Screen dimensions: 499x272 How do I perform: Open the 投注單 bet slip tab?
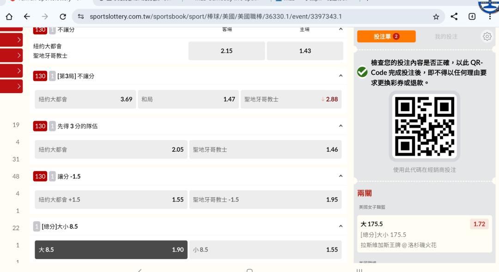point(386,36)
